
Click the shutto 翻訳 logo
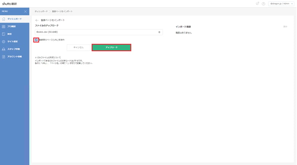click(10, 4)
